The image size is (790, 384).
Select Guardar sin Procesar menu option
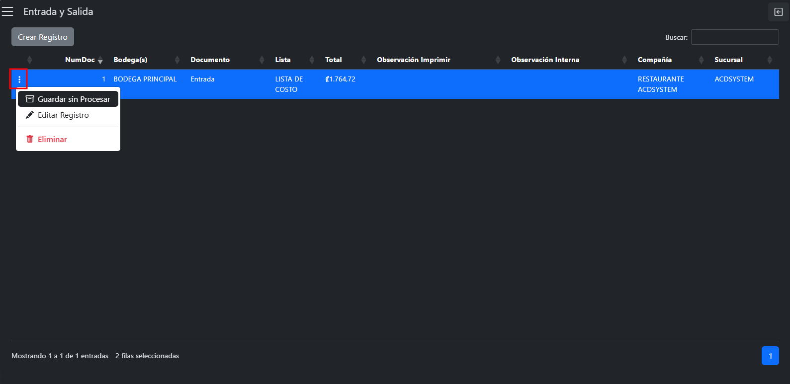74,99
